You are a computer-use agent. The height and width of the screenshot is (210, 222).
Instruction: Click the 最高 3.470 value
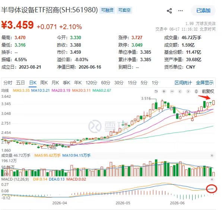click(20, 38)
